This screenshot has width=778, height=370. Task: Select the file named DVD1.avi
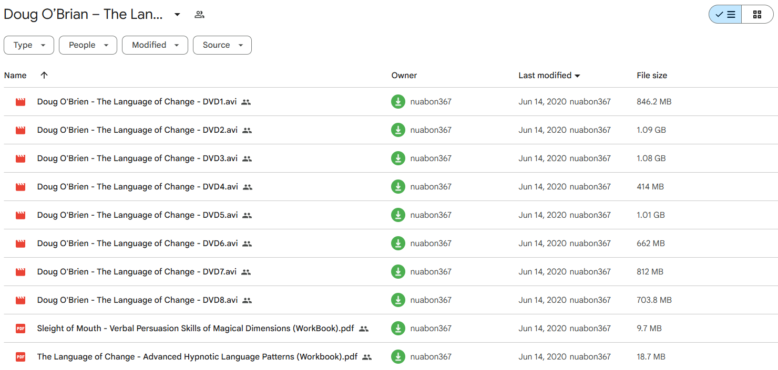click(137, 102)
